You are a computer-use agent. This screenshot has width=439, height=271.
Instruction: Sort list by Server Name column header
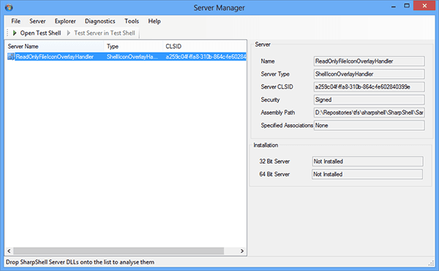click(54, 46)
